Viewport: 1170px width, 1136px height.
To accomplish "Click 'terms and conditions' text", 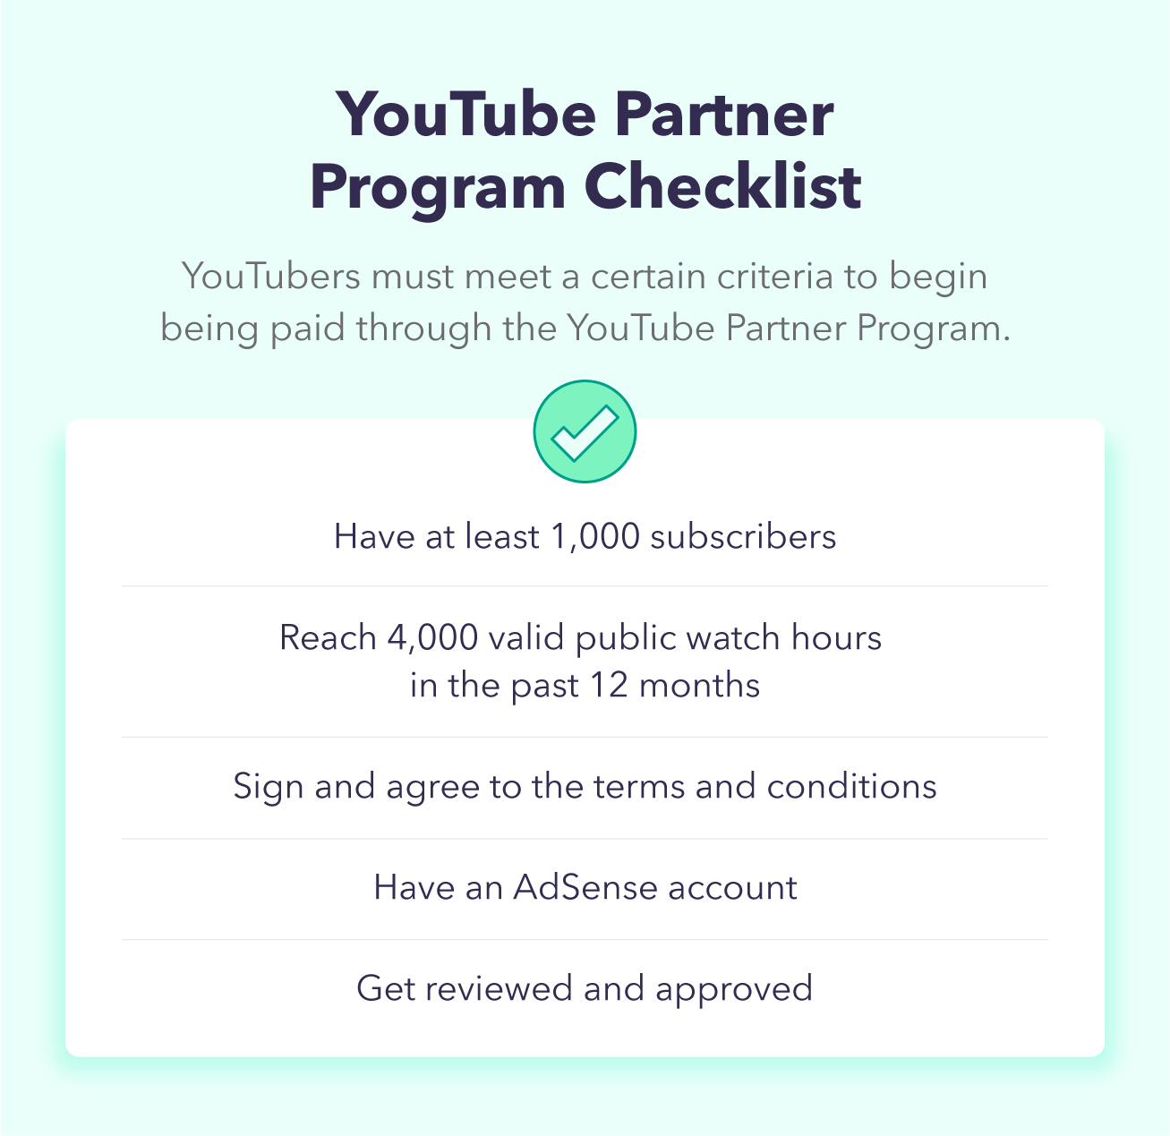I will (765, 786).
